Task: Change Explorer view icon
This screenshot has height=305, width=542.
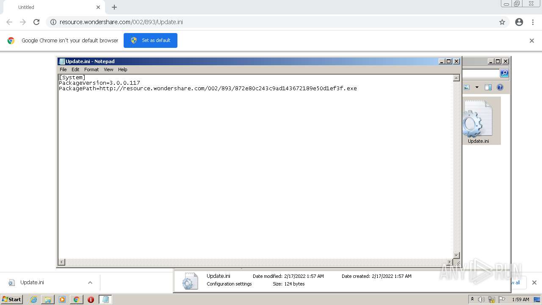Action: coord(467,87)
